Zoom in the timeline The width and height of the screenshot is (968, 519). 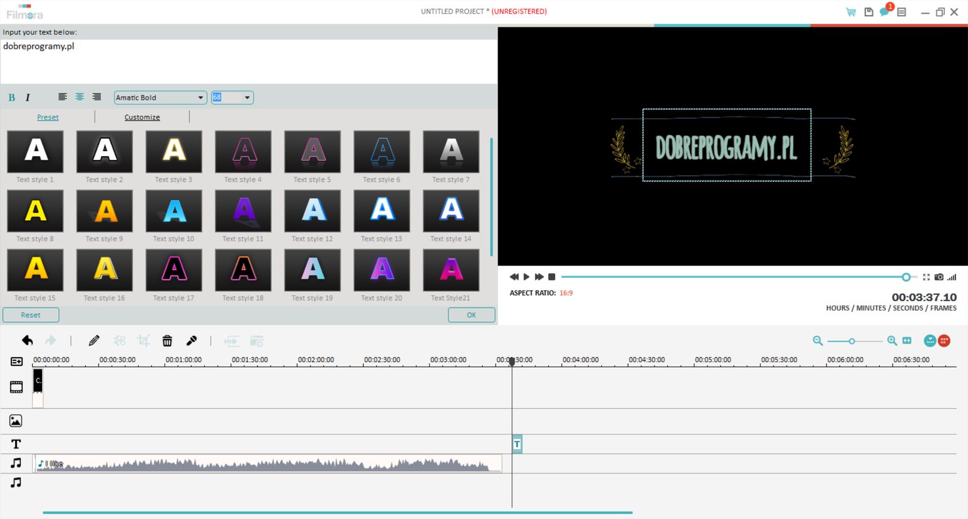(892, 341)
